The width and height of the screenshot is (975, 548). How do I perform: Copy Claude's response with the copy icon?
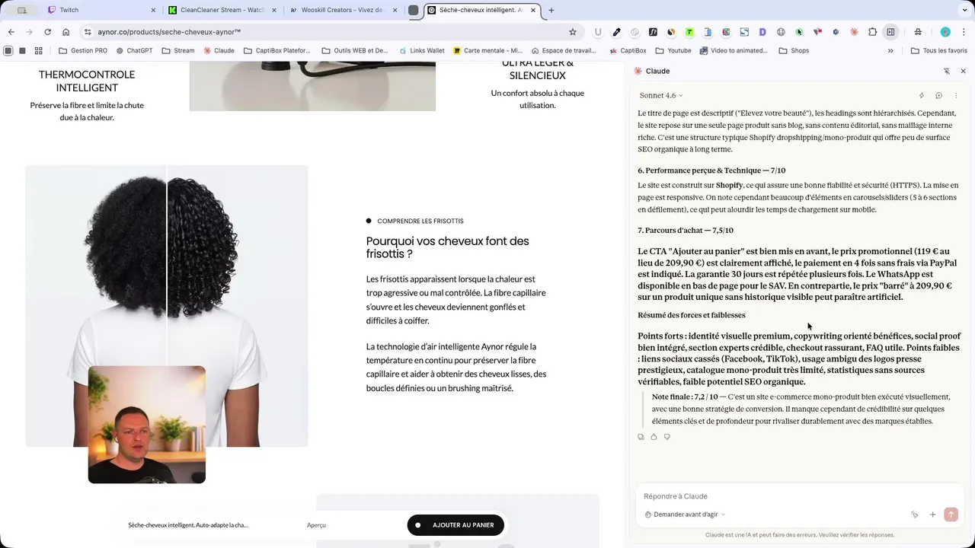tap(641, 437)
